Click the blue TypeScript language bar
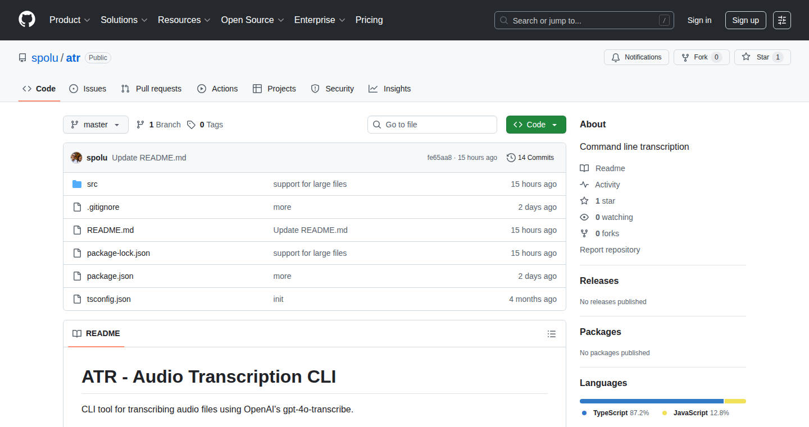Screen dimensions: 809x427 pos(652,401)
